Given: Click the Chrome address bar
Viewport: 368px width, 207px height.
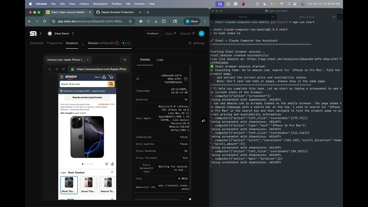Looking at the screenshot, I should 91,21.
